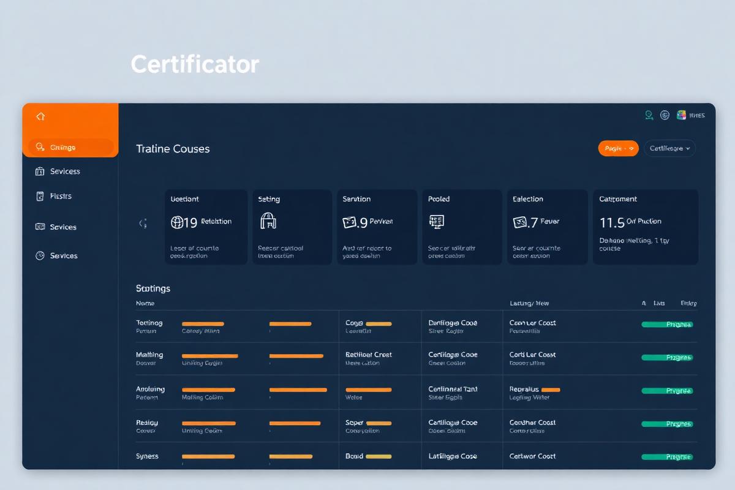735x490 pixels.
Task: Click the Ealection card title
Action: [528, 199]
